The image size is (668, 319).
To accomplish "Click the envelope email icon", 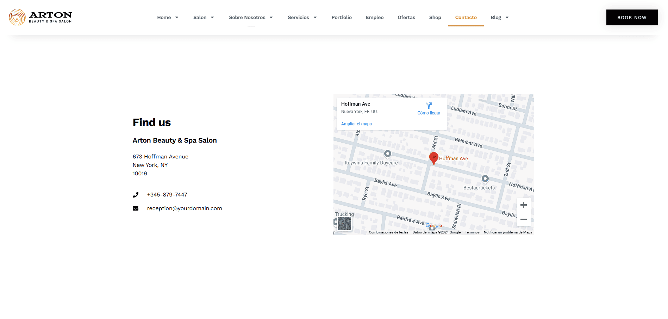I will [x=136, y=208].
